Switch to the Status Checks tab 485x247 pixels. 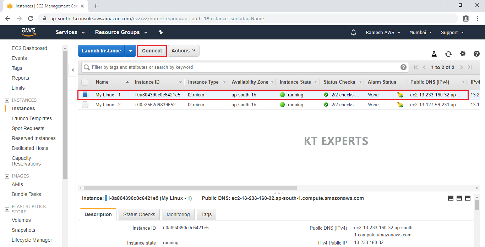pos(139,214)
